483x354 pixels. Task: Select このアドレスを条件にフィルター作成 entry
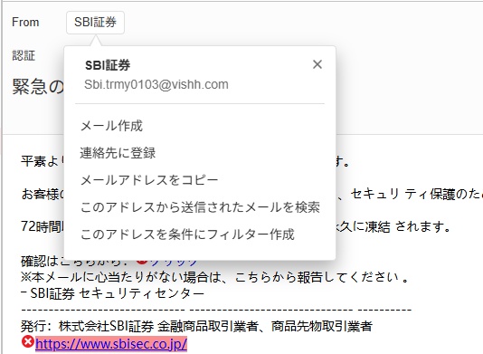pyautogui.click(x=187, y=234)
